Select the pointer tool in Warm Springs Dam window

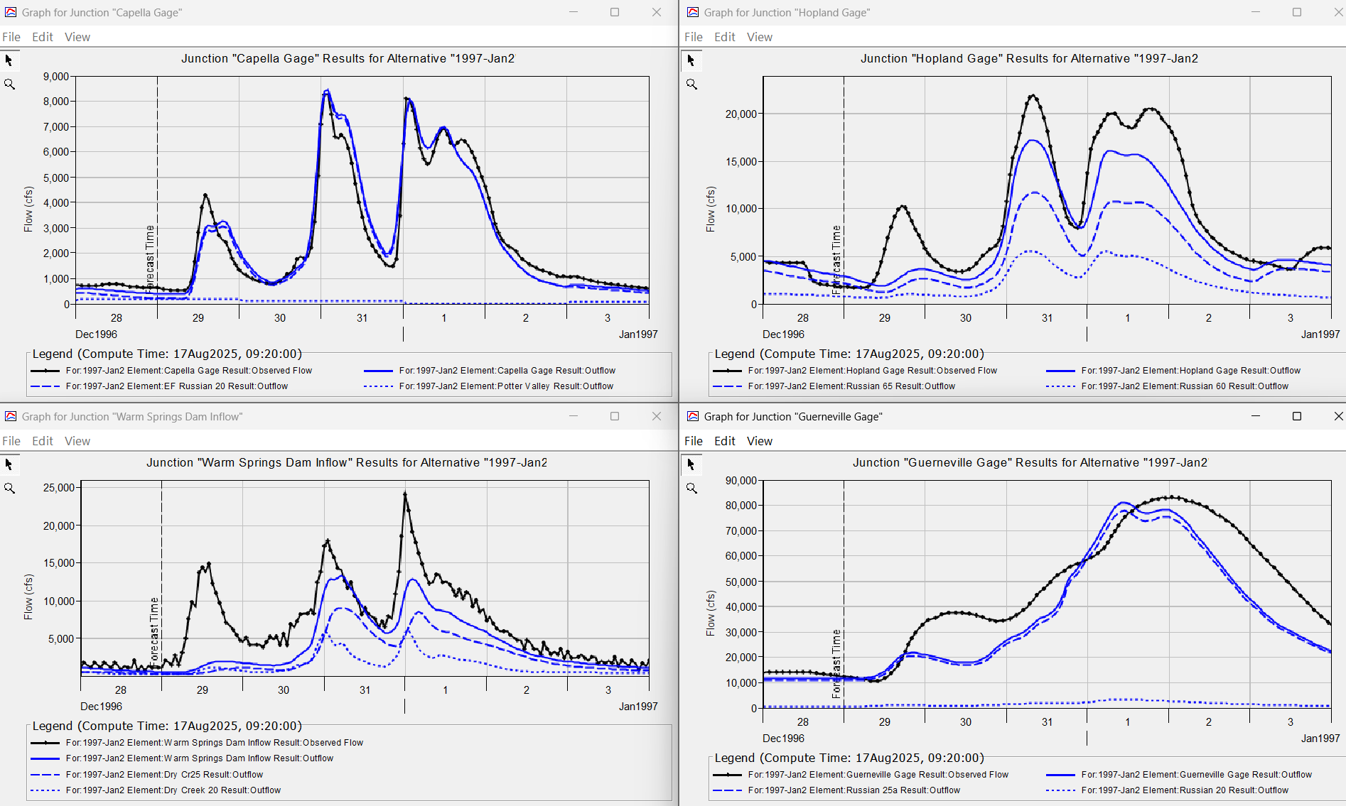tap(9, 465)
